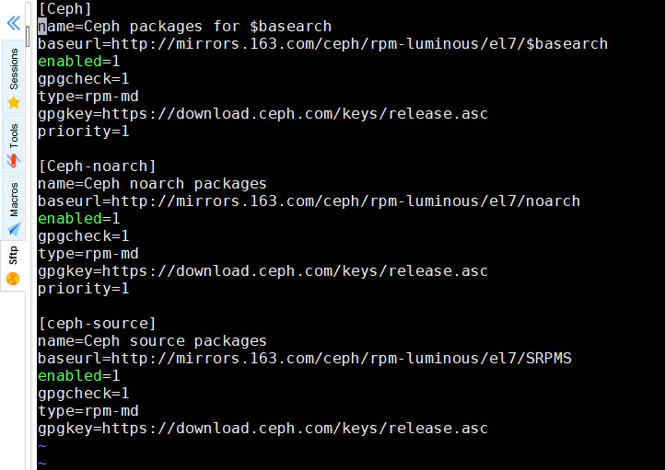Click the [Ceph-noarch] section header
665x470 pixels.
(x=97, y=166)
